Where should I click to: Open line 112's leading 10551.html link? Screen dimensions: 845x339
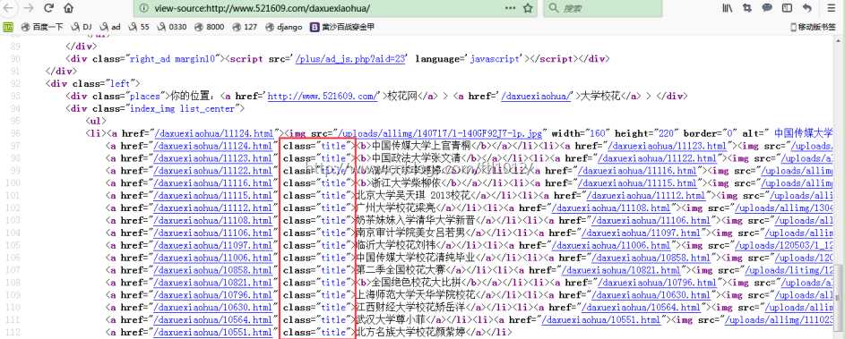[213, 332]
